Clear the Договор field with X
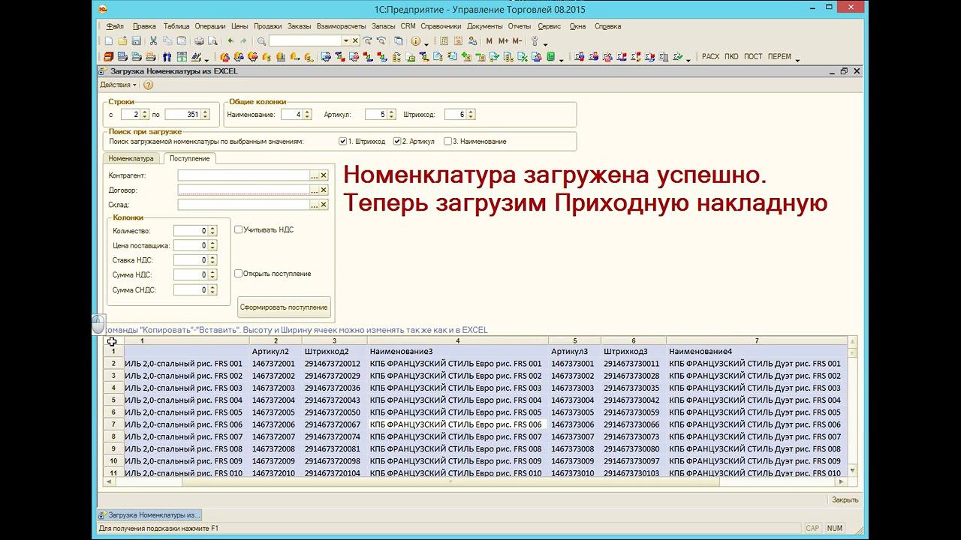Viewport: 961px width, 540px height. point(324,190)
